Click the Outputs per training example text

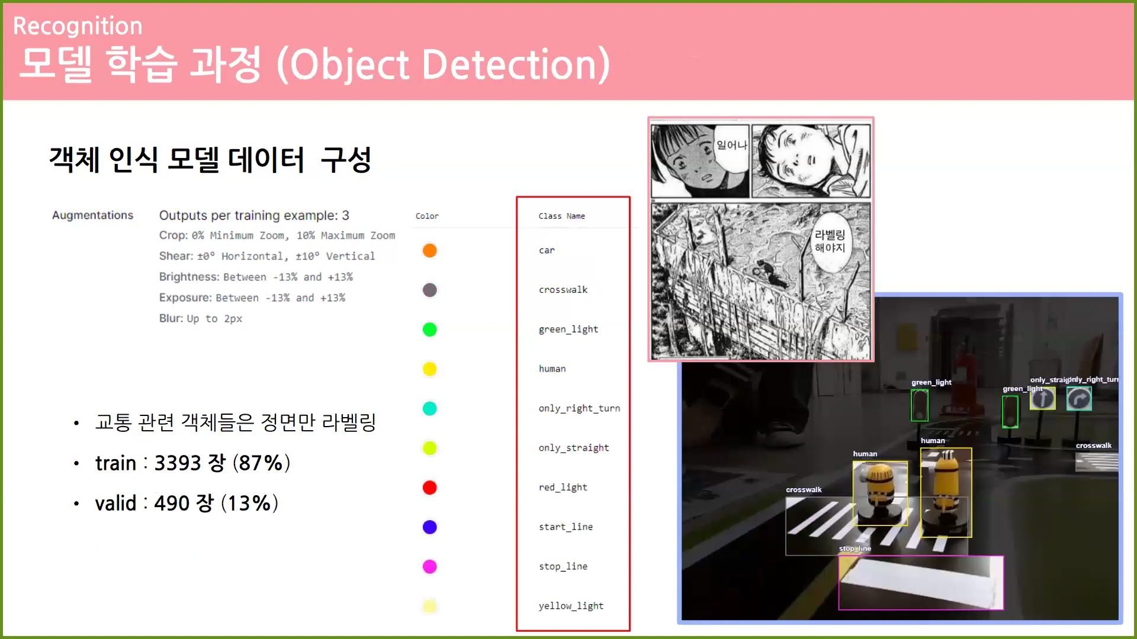click(x=254, y=215)
